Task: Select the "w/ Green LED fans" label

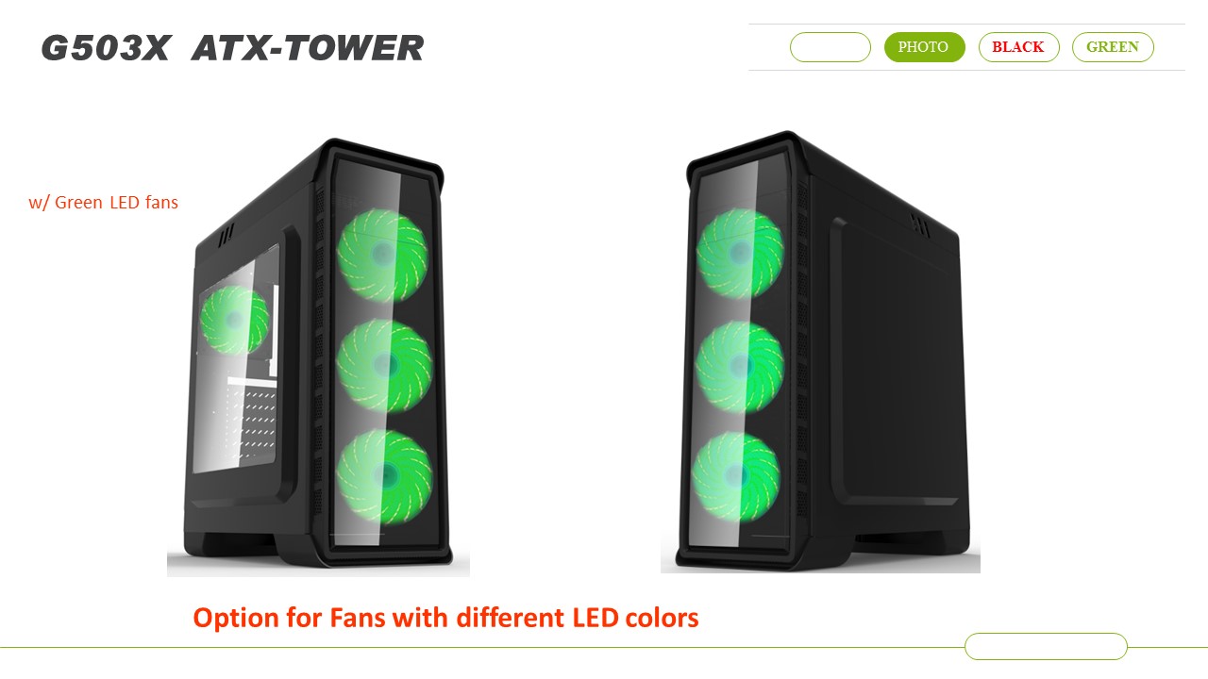Action: coord(104,202)
